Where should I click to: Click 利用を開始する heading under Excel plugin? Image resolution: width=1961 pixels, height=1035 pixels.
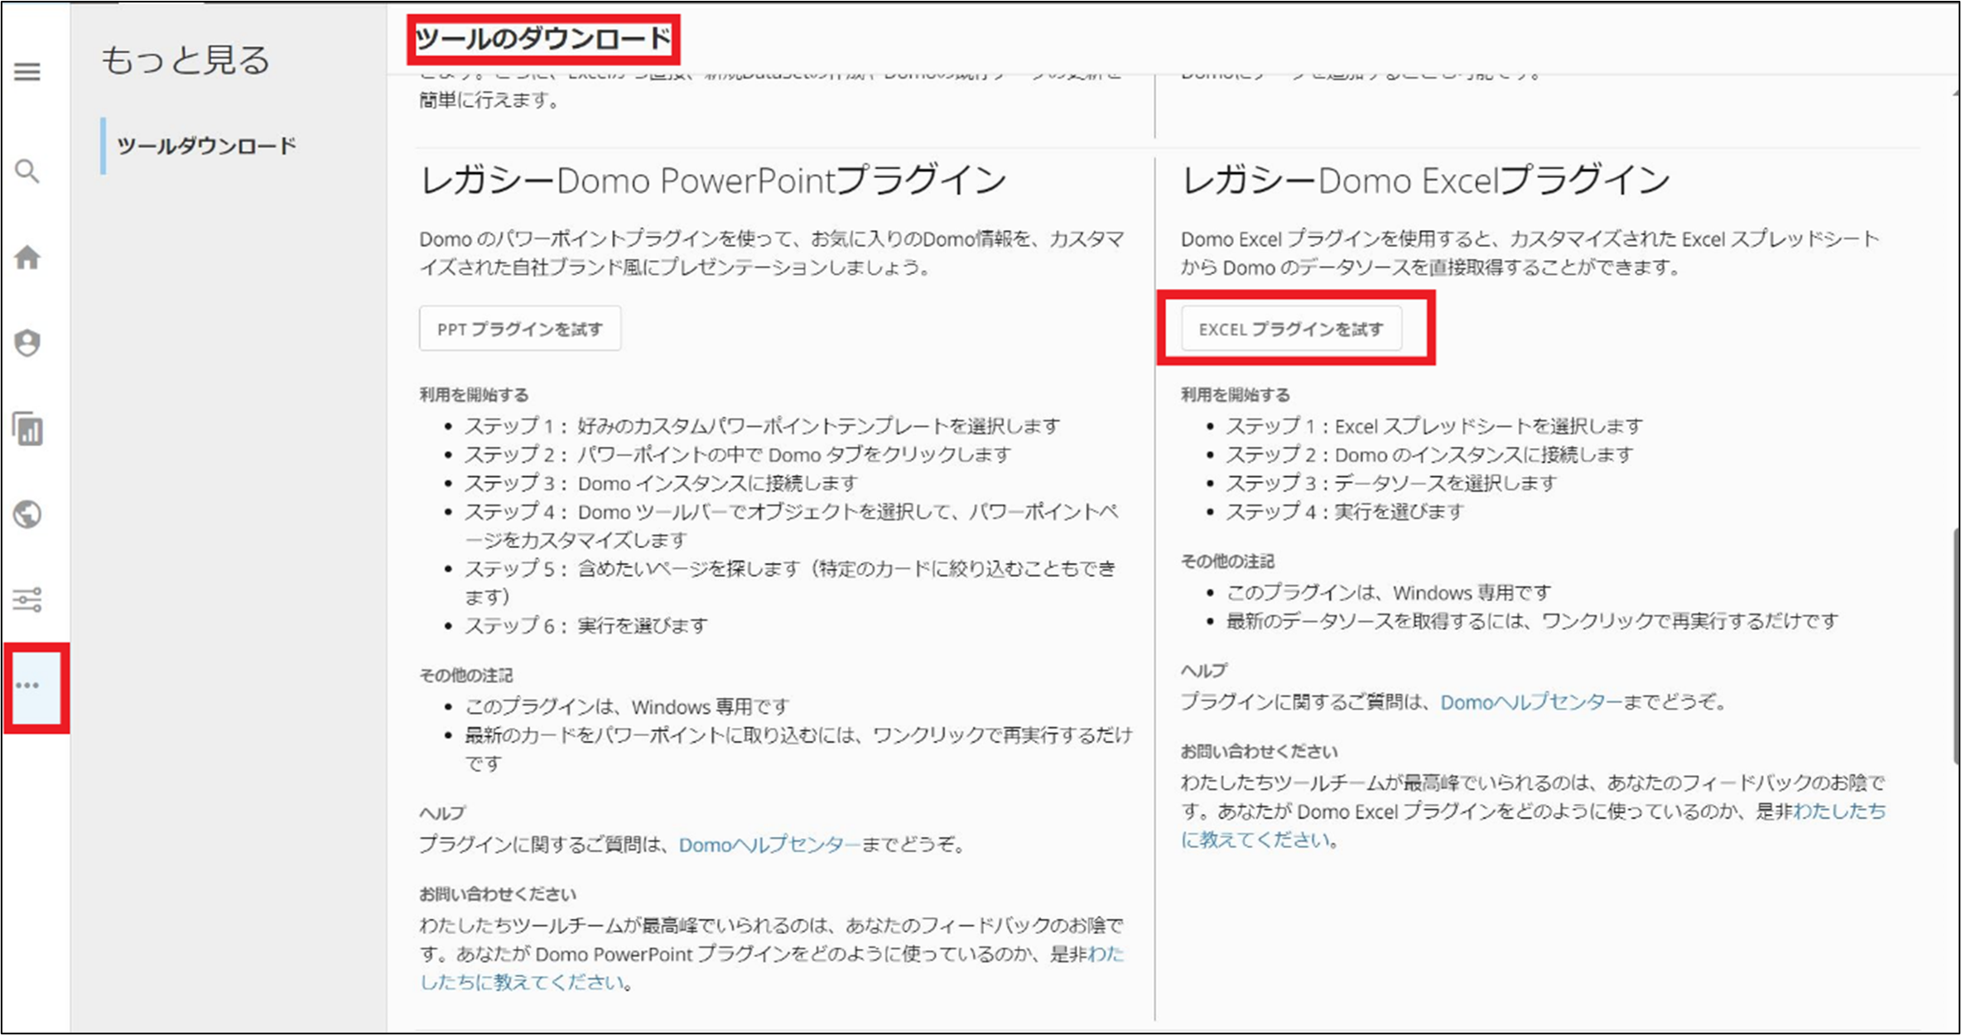[x=1236, y=394]
